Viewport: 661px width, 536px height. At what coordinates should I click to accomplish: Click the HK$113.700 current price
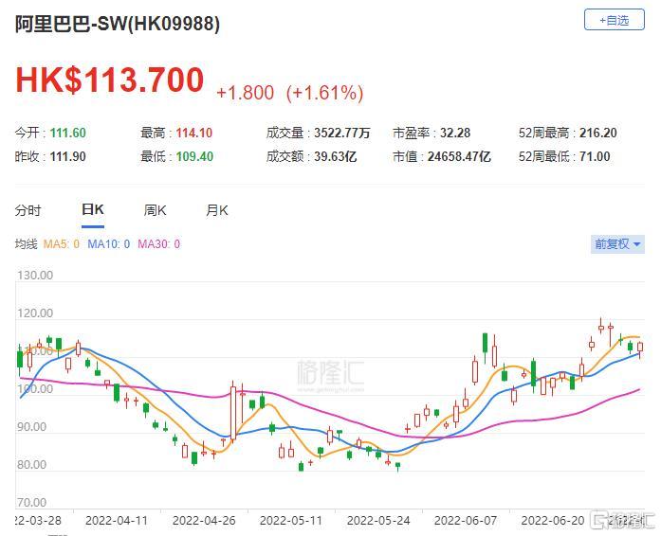(x=110, y=80)
